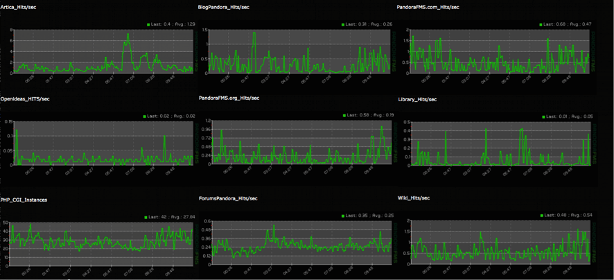Click the ForumsPandora_Hits/sec graph title
The image size is (614, 280).
[x=228, y=198]
